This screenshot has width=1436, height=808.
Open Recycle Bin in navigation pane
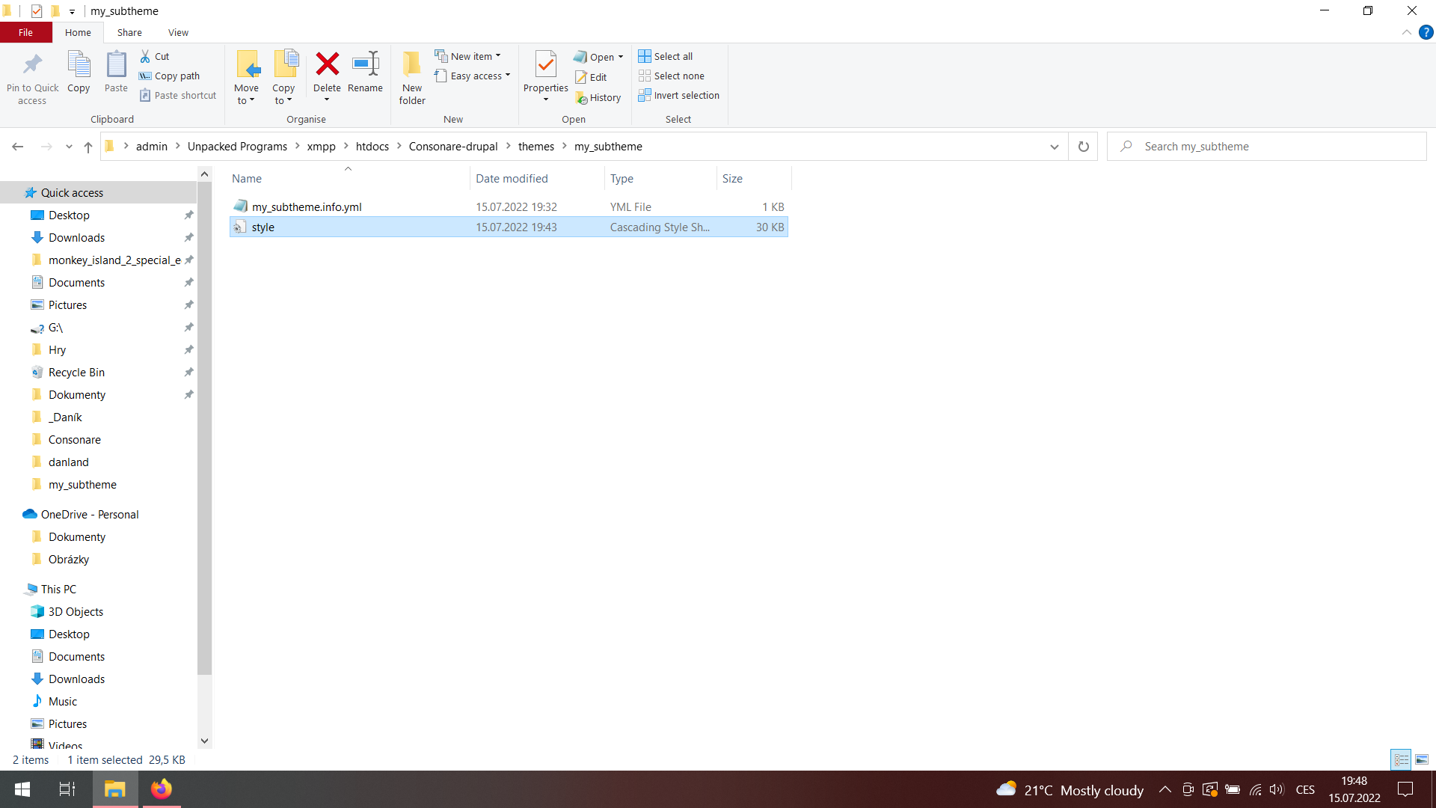coord(76,372)
